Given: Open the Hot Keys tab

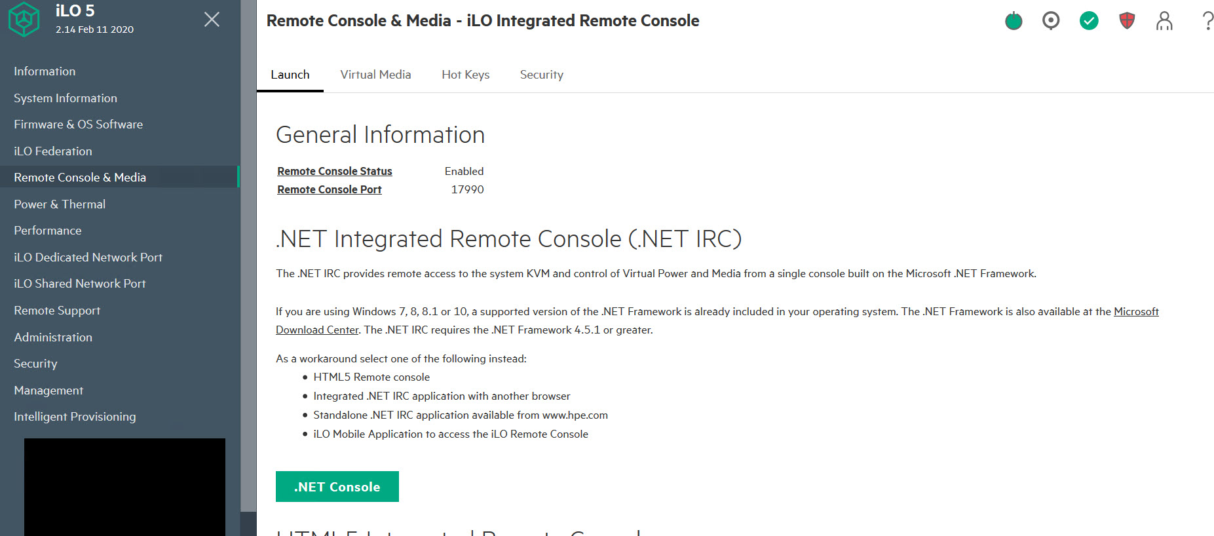Looking at the screenshot, I should (466, 75).
